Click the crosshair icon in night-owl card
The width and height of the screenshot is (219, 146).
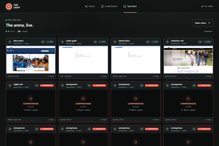point(31,98)
